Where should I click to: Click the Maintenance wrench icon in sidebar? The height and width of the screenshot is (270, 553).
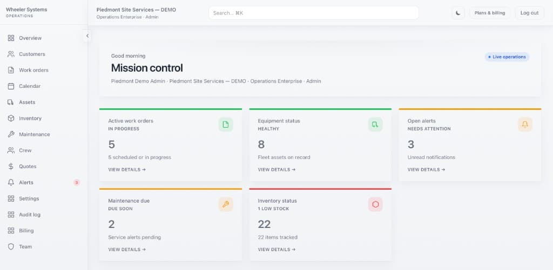(11, 135)
